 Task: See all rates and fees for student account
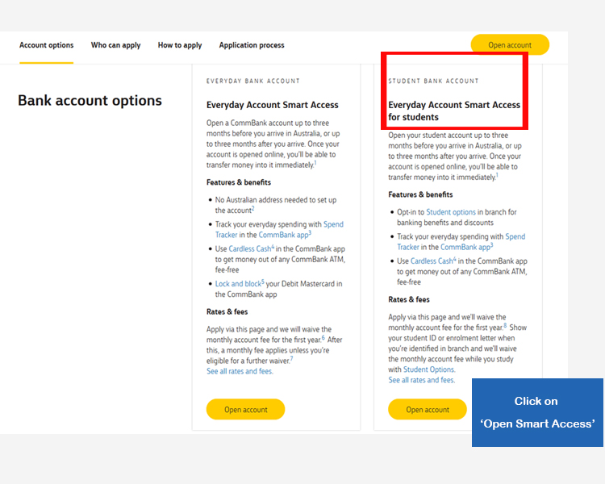pyautogui.click(x=422, y=380)
